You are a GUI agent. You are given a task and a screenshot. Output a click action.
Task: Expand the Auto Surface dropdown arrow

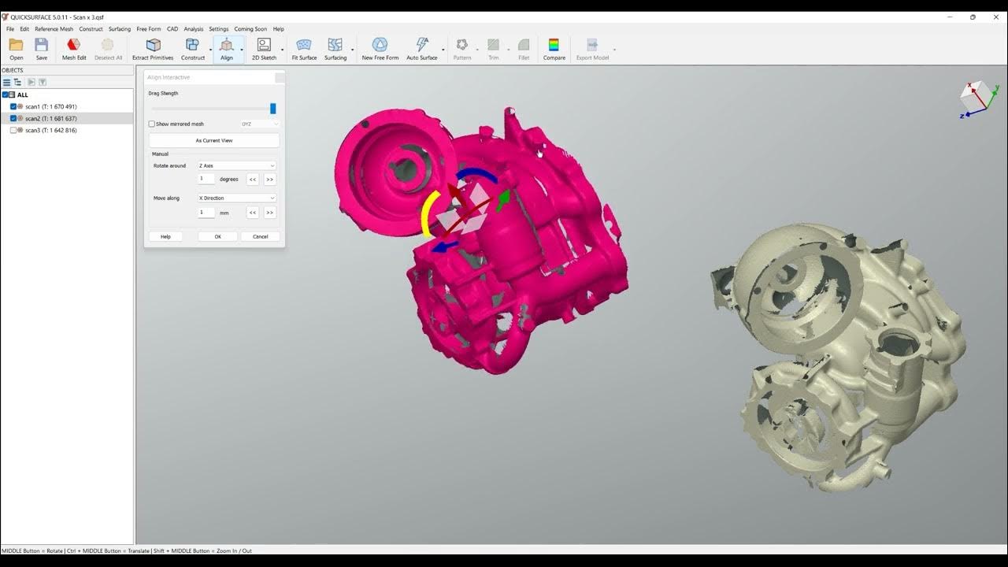point(443,50)
